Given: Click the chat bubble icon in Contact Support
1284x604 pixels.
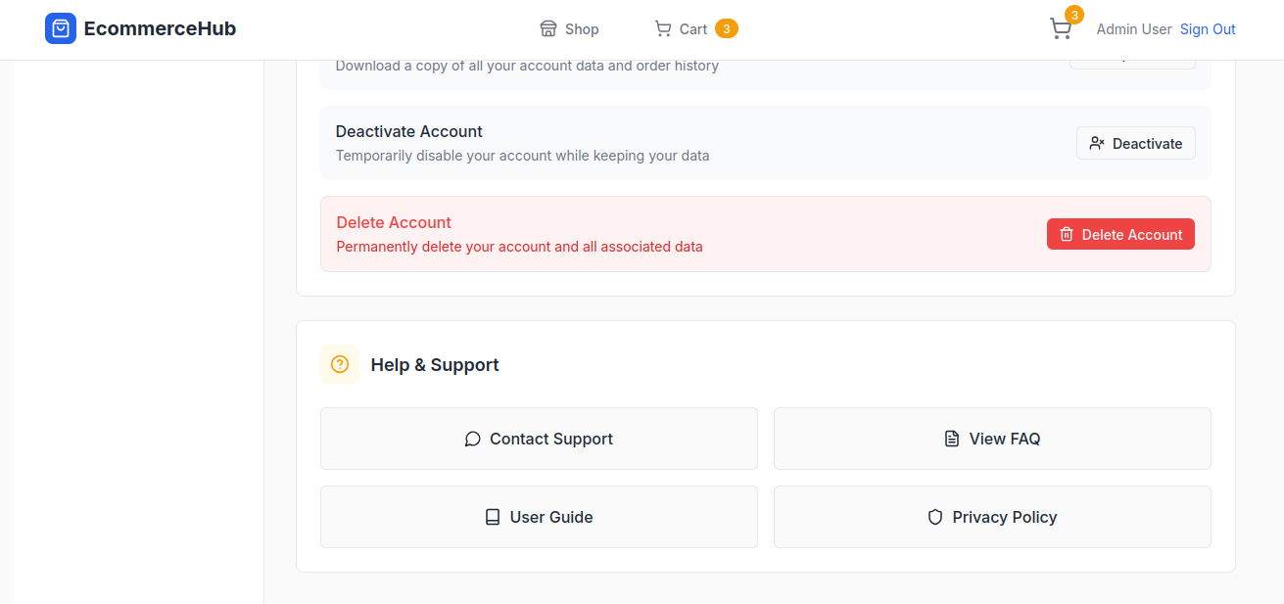Looking at the screenshot, I should tap(472, 439).
